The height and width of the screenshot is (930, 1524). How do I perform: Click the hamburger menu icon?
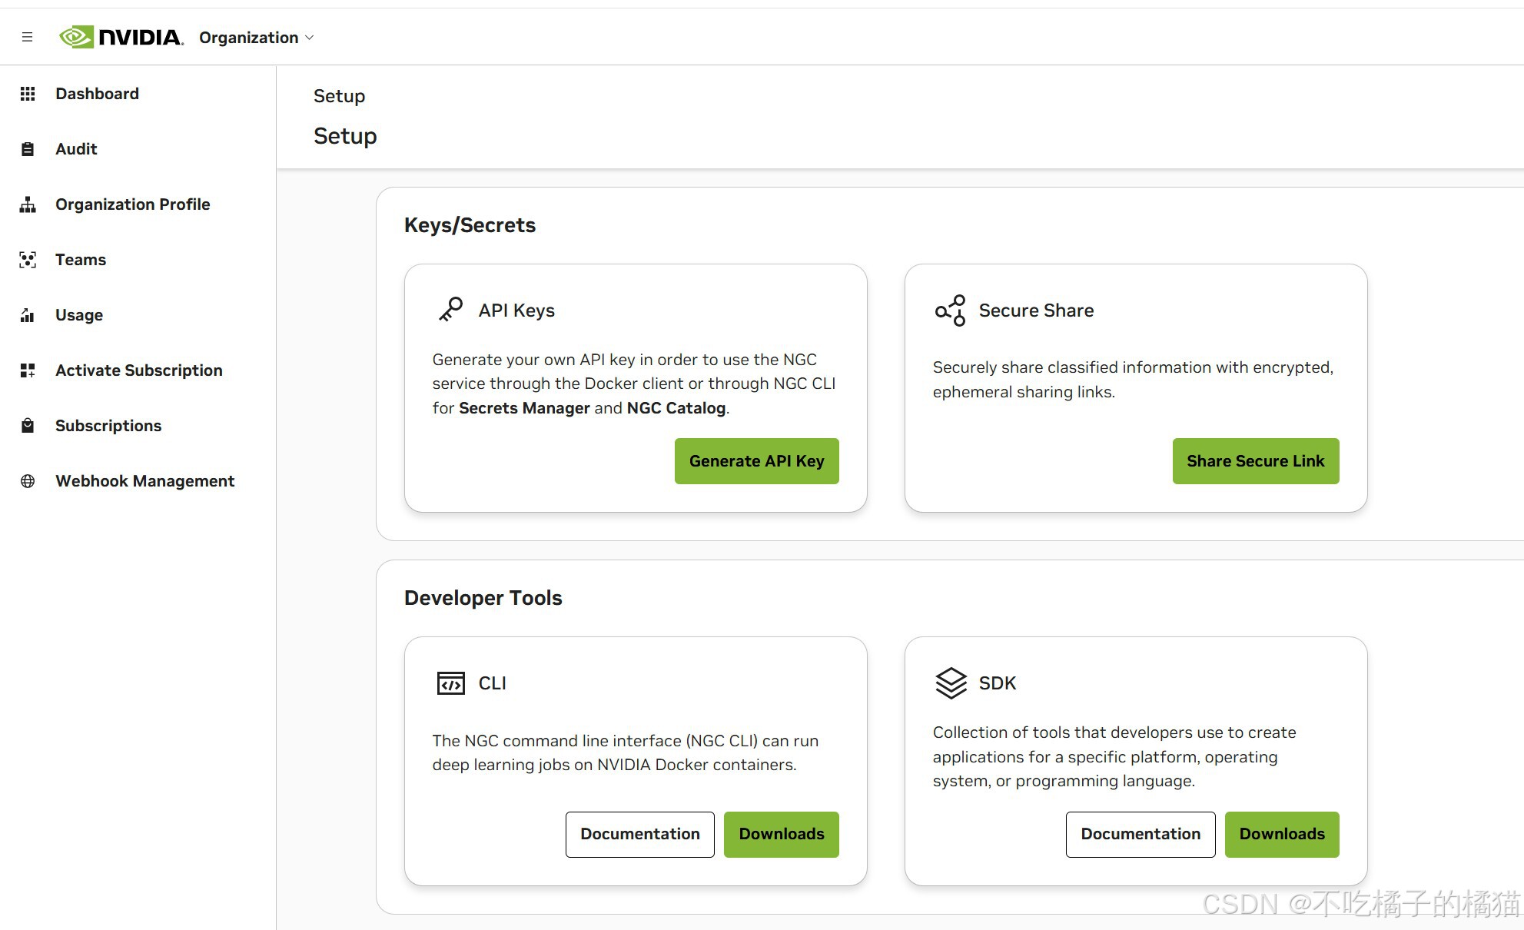[x=27, y=37]
